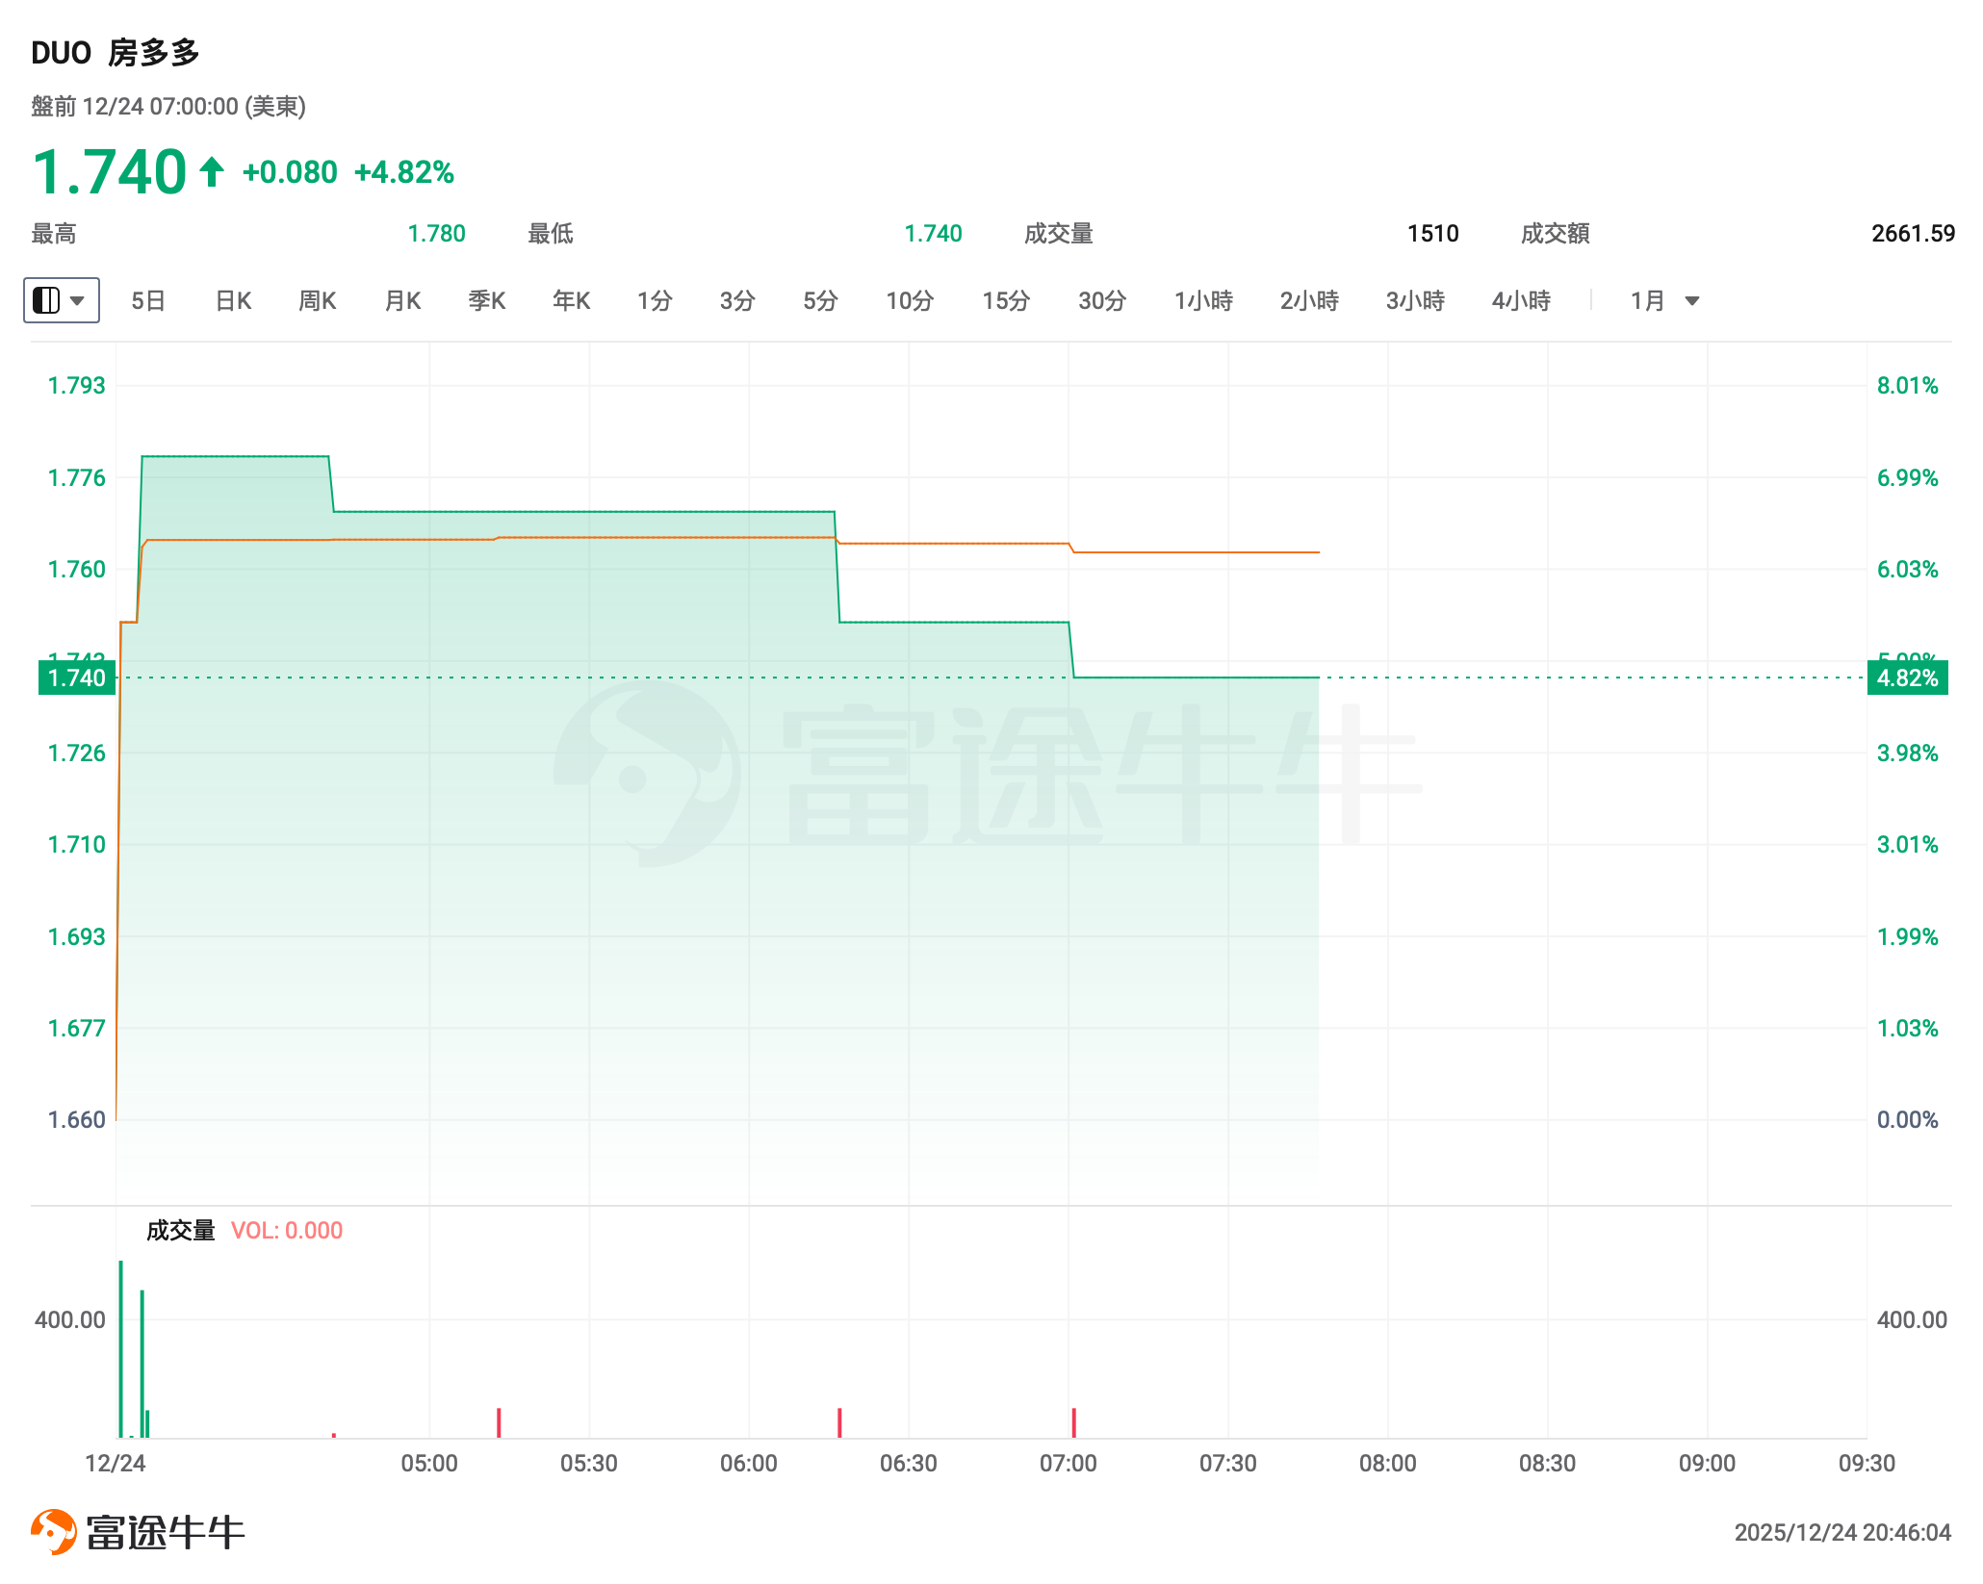Screen dimensions: 1983x1584
Task: Show the 1分 minute chart
Action: pyautogui.click(x=655, y=301)
